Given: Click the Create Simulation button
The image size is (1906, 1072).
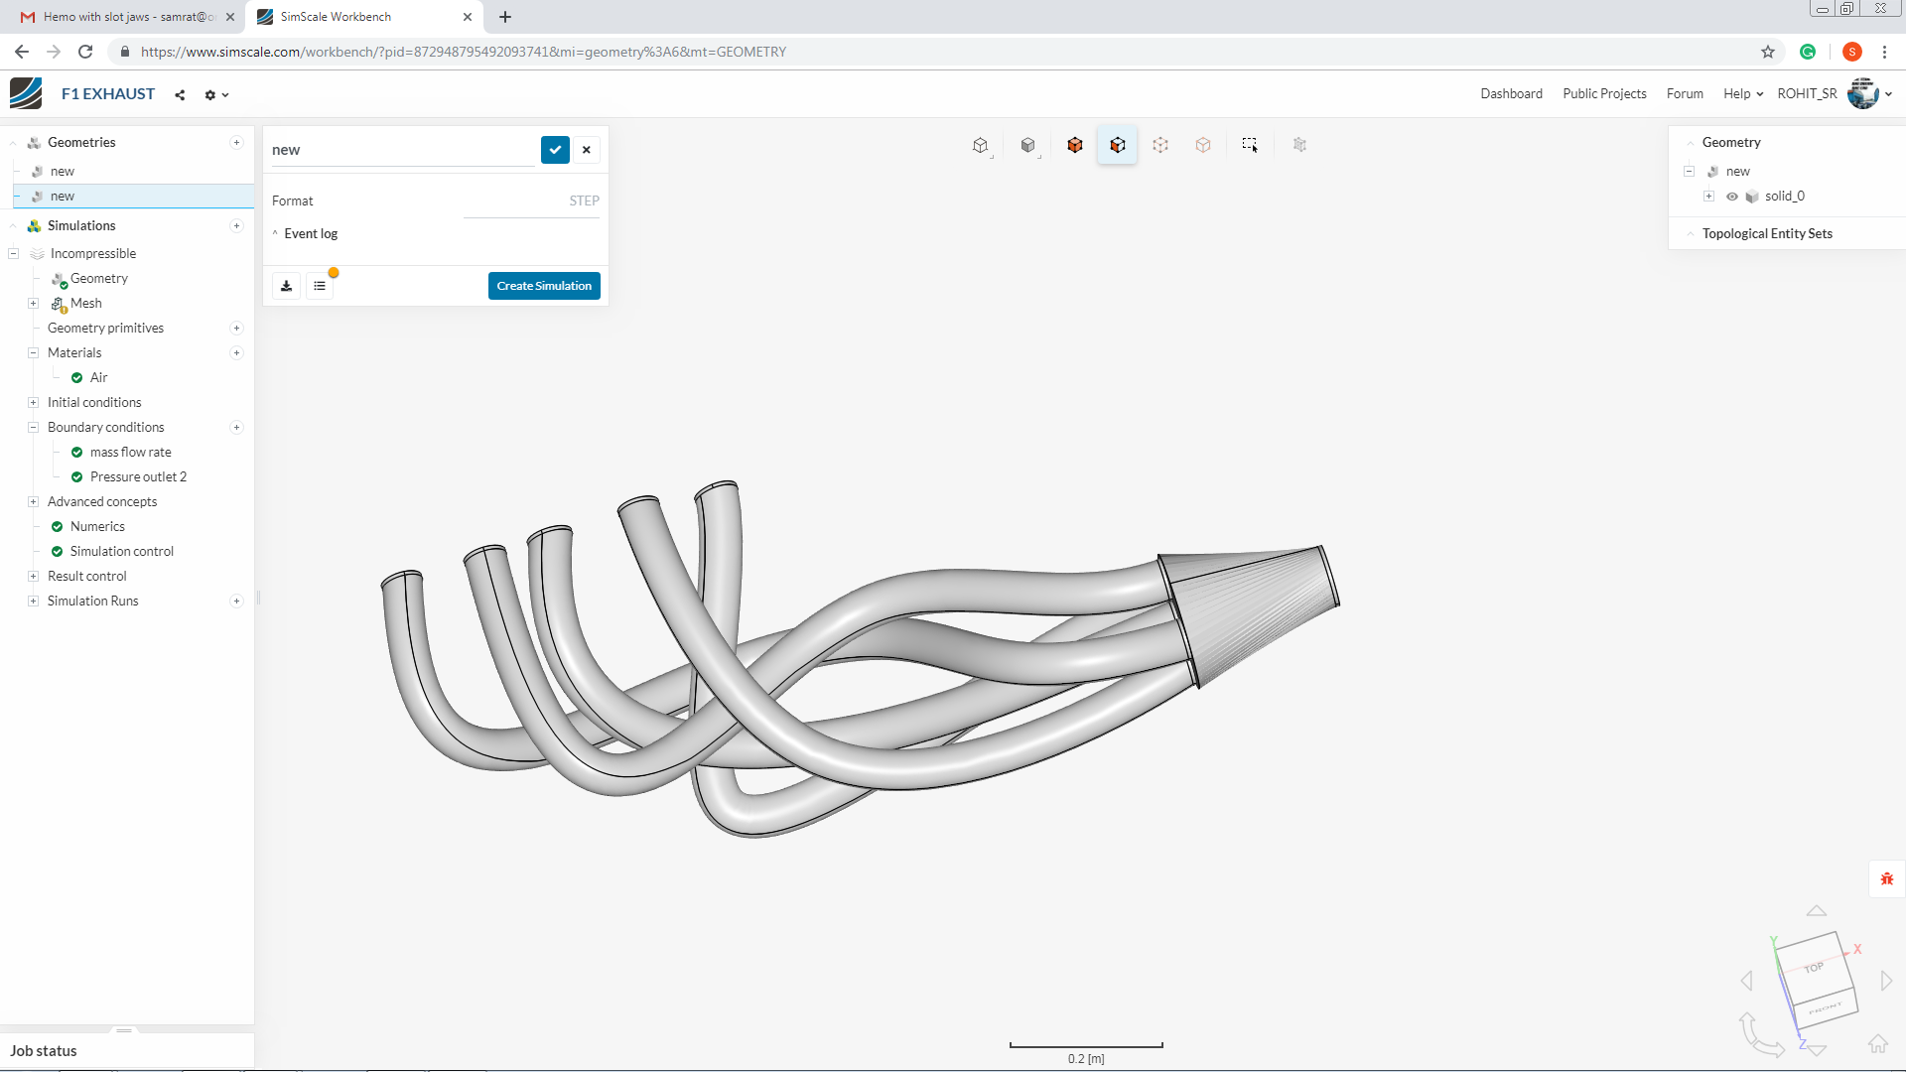Looking at the screenshot, I should click(544, 286).
